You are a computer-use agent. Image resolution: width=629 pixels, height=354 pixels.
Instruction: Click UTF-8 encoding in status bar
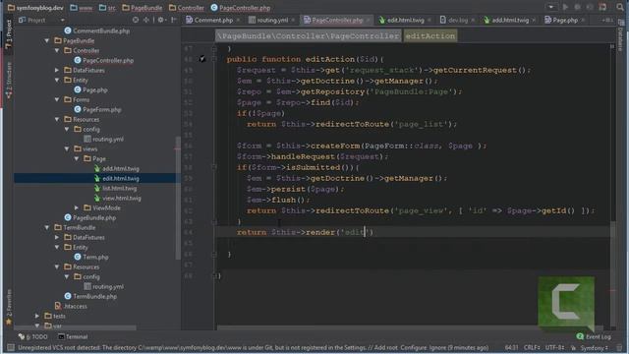click(554, 347)
